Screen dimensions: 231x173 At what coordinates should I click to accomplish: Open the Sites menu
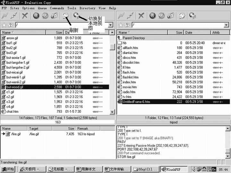[x=14, y=8]
